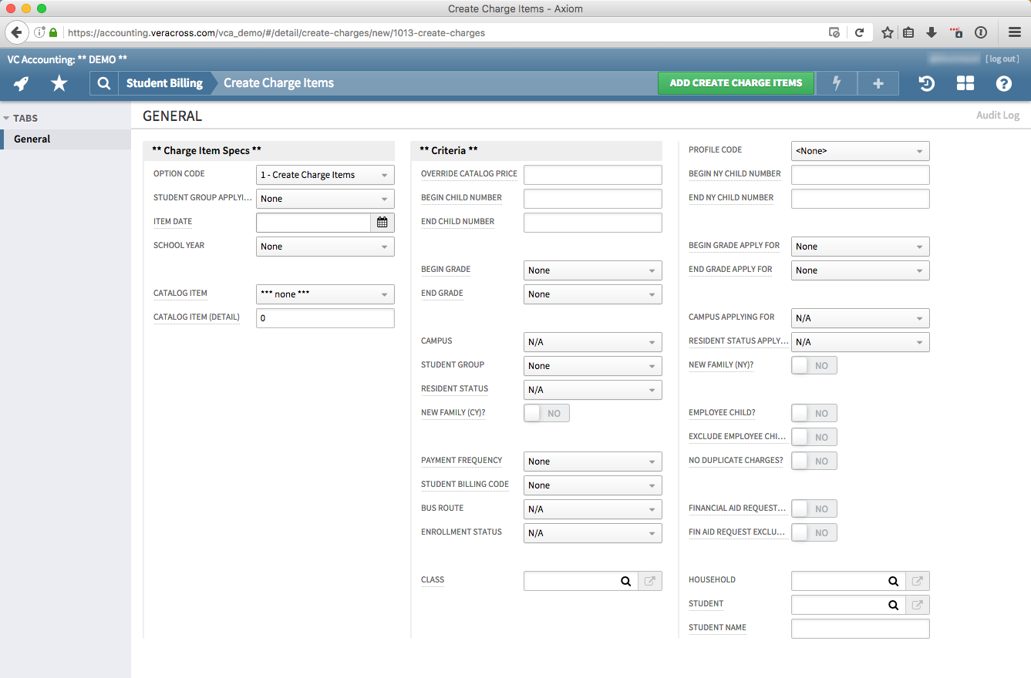Click the magnifier search icon in header
Image resolution: width=1031 pixels, height=678 pixels.
[103, 83]
